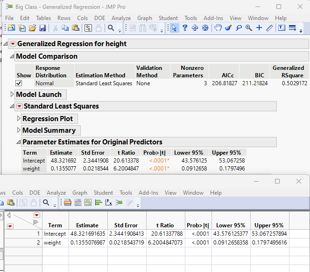The image size is (310, 272).
Task: Select the Magnifier zoom tool
Action: click(249, 28)
